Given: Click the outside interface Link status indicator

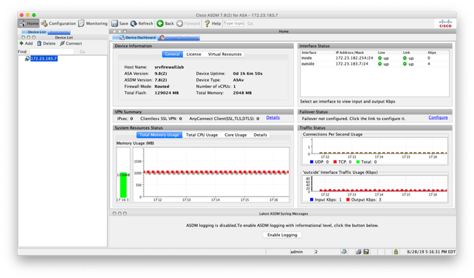Looking at the screenshot, I should click(405, 64).
